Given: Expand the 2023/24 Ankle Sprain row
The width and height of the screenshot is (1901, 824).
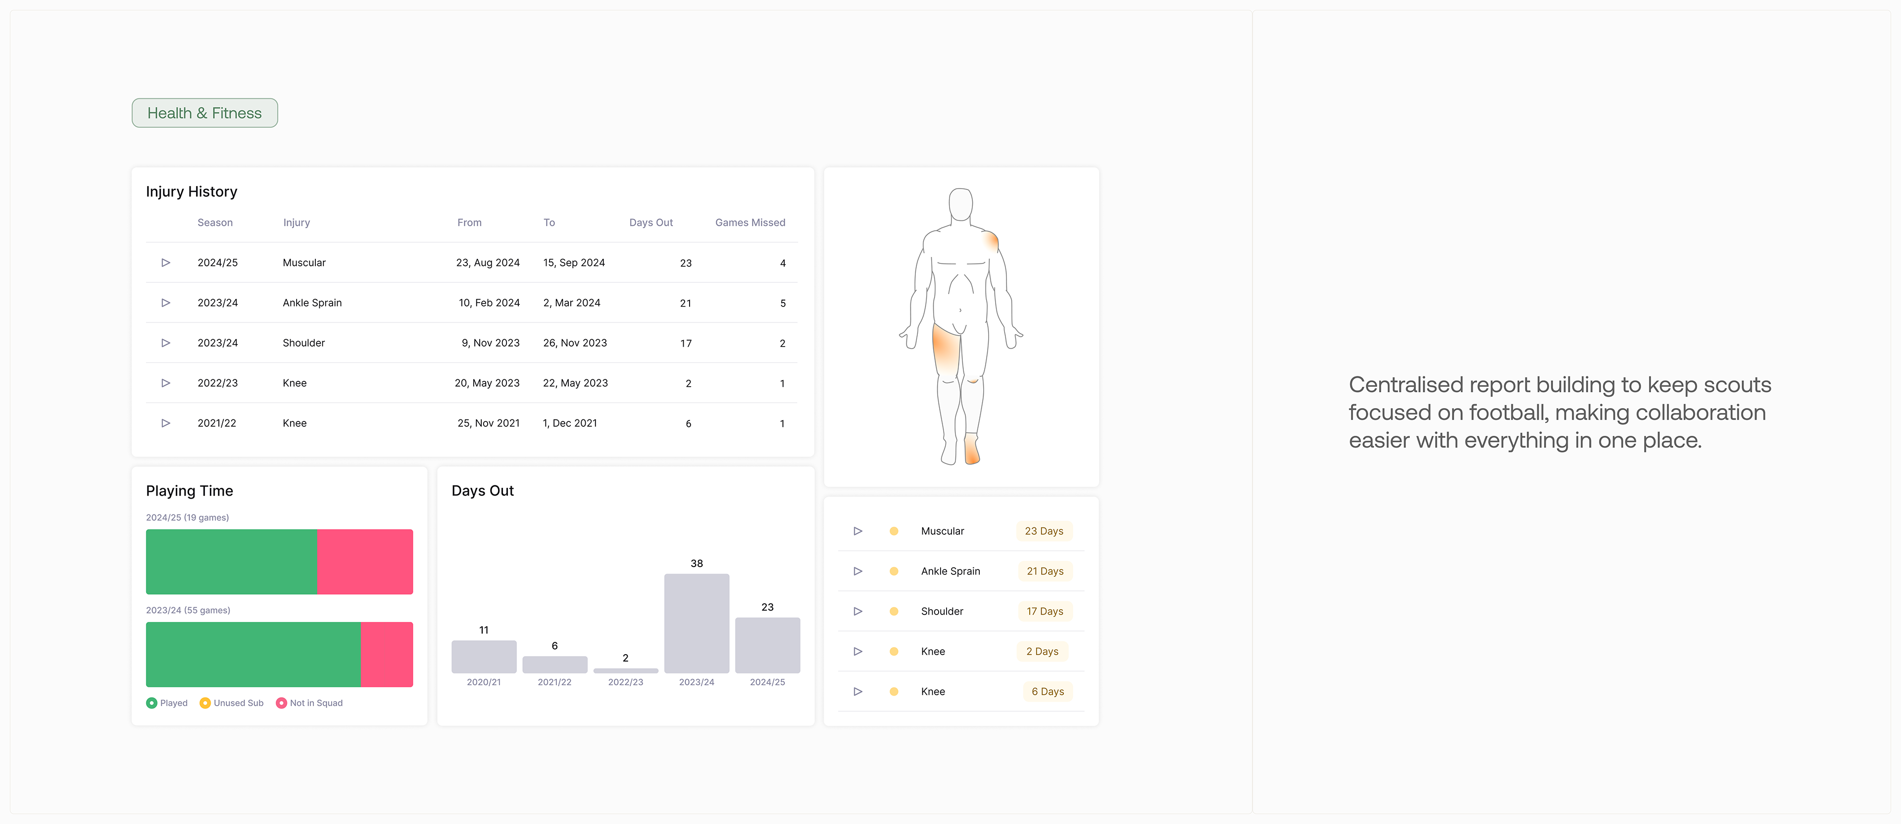Looking at the screenshot, I should (166, 303).
